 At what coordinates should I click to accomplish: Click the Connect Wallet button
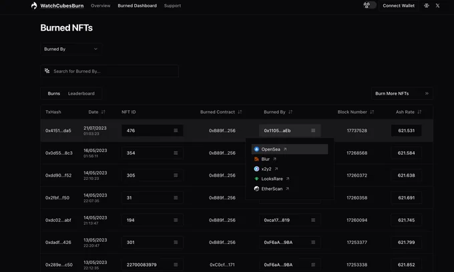(x=399, y=5)
